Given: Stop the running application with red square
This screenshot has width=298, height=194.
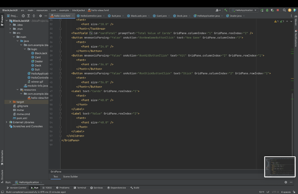Looking at the screenshot, I should (278, 10).
